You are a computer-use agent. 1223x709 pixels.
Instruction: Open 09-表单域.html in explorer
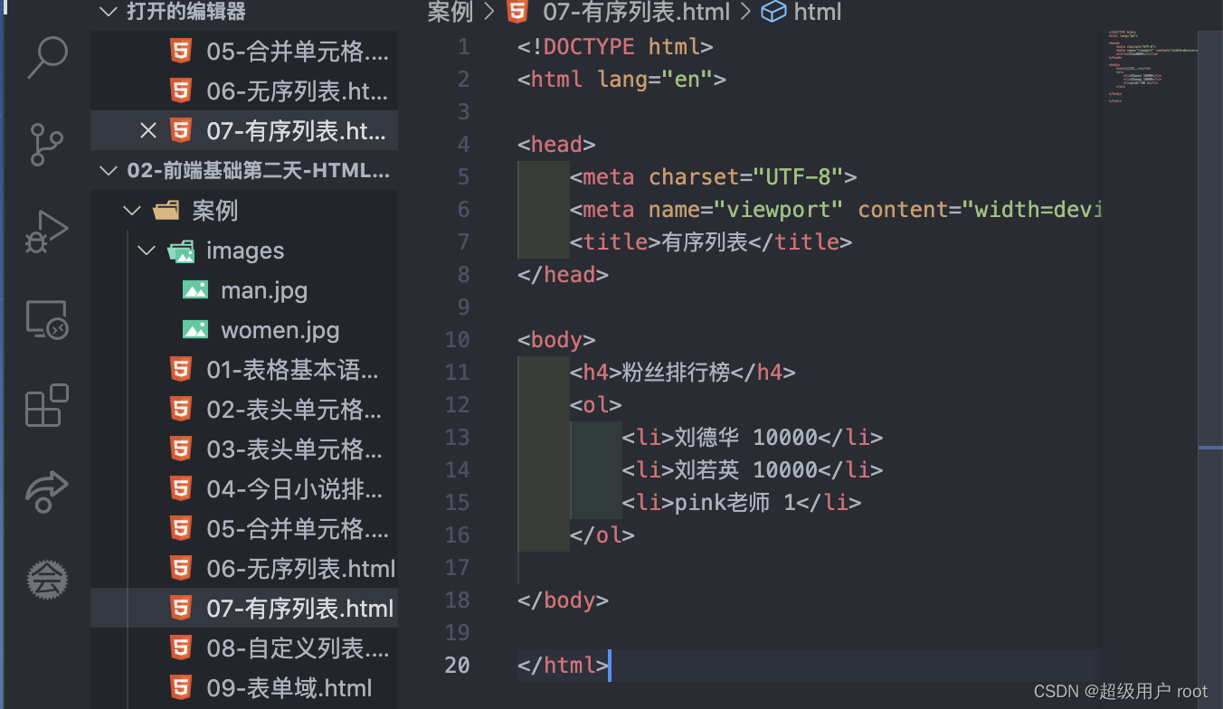[x=244, y=688]
